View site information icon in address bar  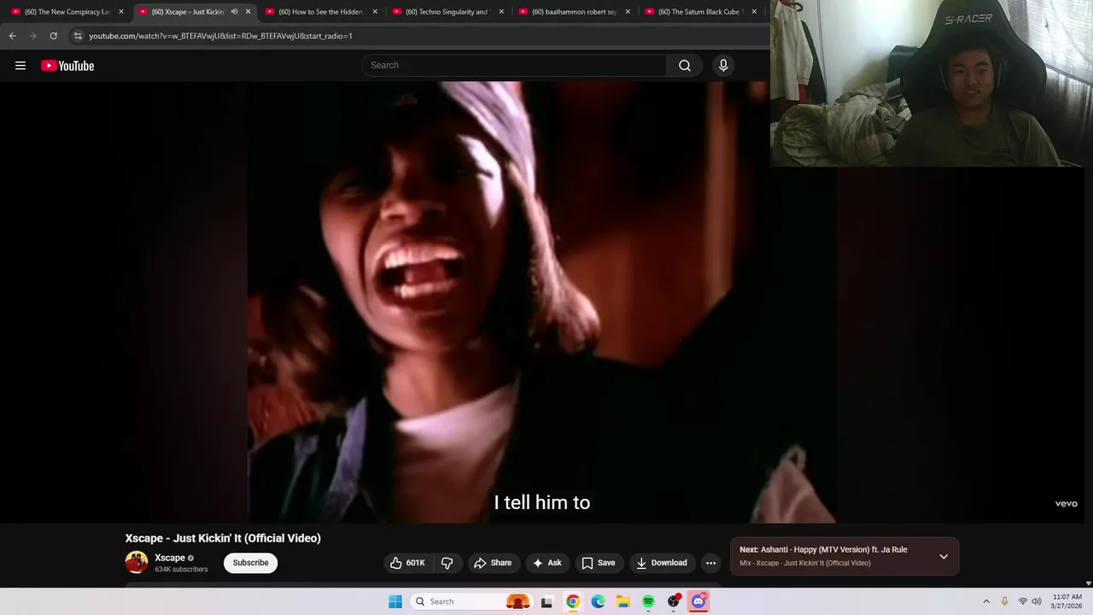coord(78,36)
